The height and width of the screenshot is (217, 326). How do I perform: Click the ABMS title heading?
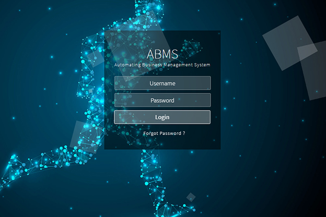coord(162,54)
